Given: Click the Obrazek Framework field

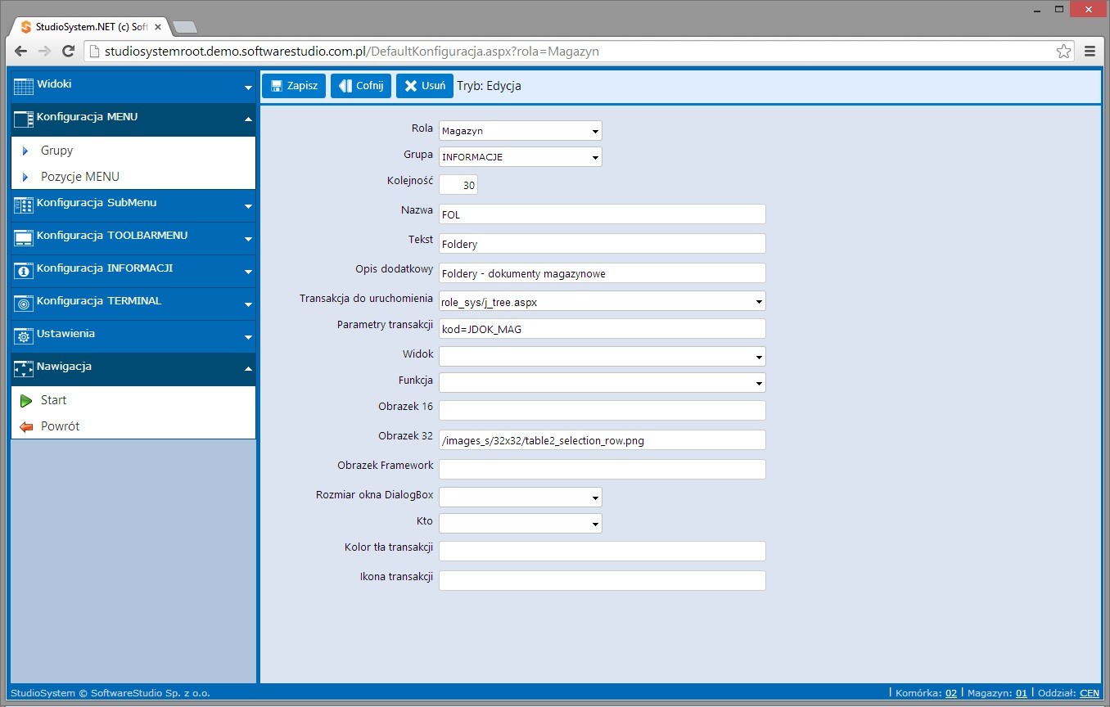Looking at the screenshot, I should click(x=602, y=470).
